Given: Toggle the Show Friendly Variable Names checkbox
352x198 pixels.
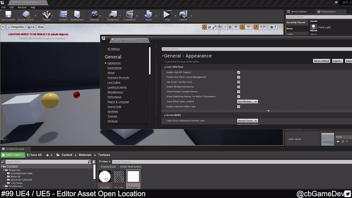Looking at the screenshot, I should [238, 92].
